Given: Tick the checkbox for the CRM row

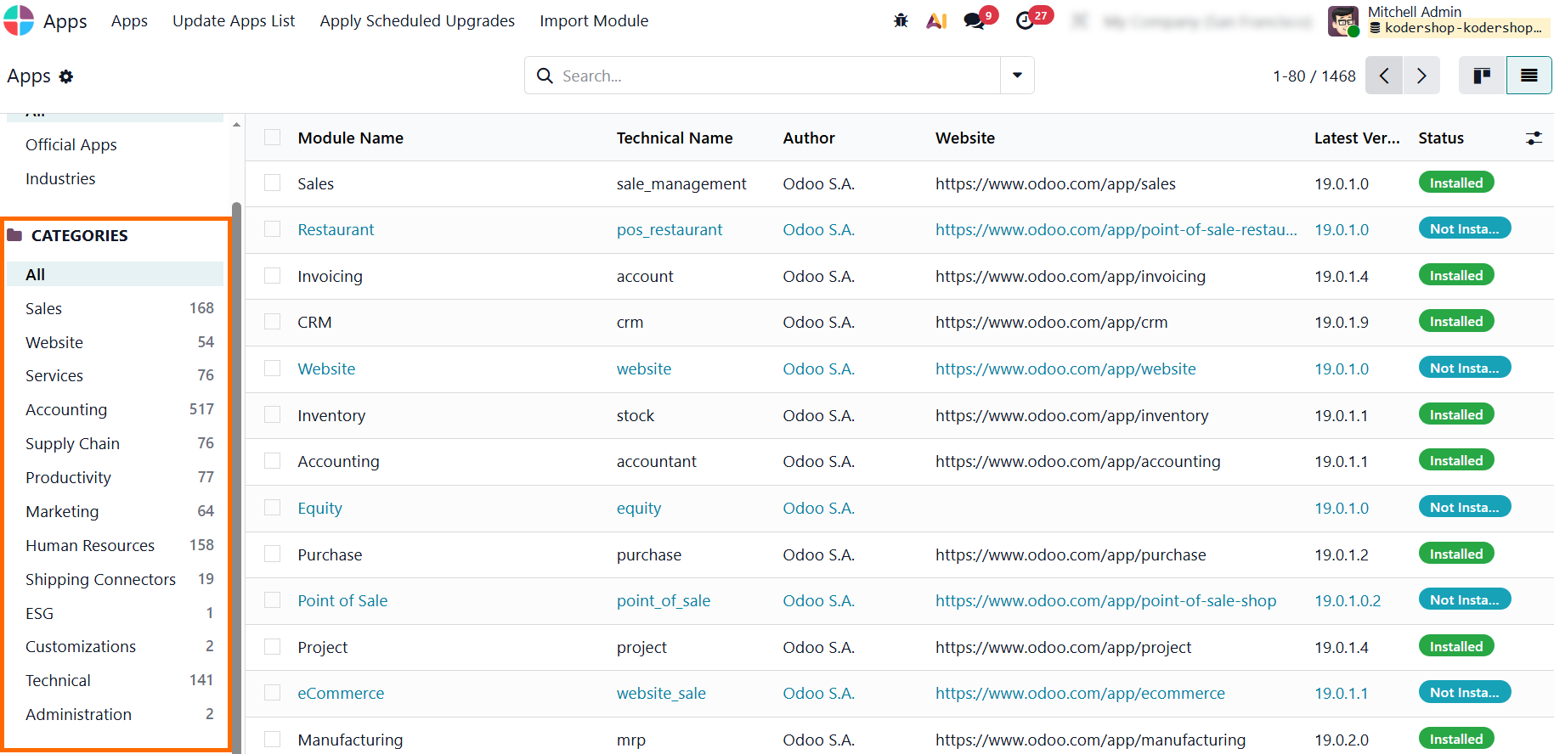Looking at the screenshot, I should pyautogui.click(x=272, y=322).
